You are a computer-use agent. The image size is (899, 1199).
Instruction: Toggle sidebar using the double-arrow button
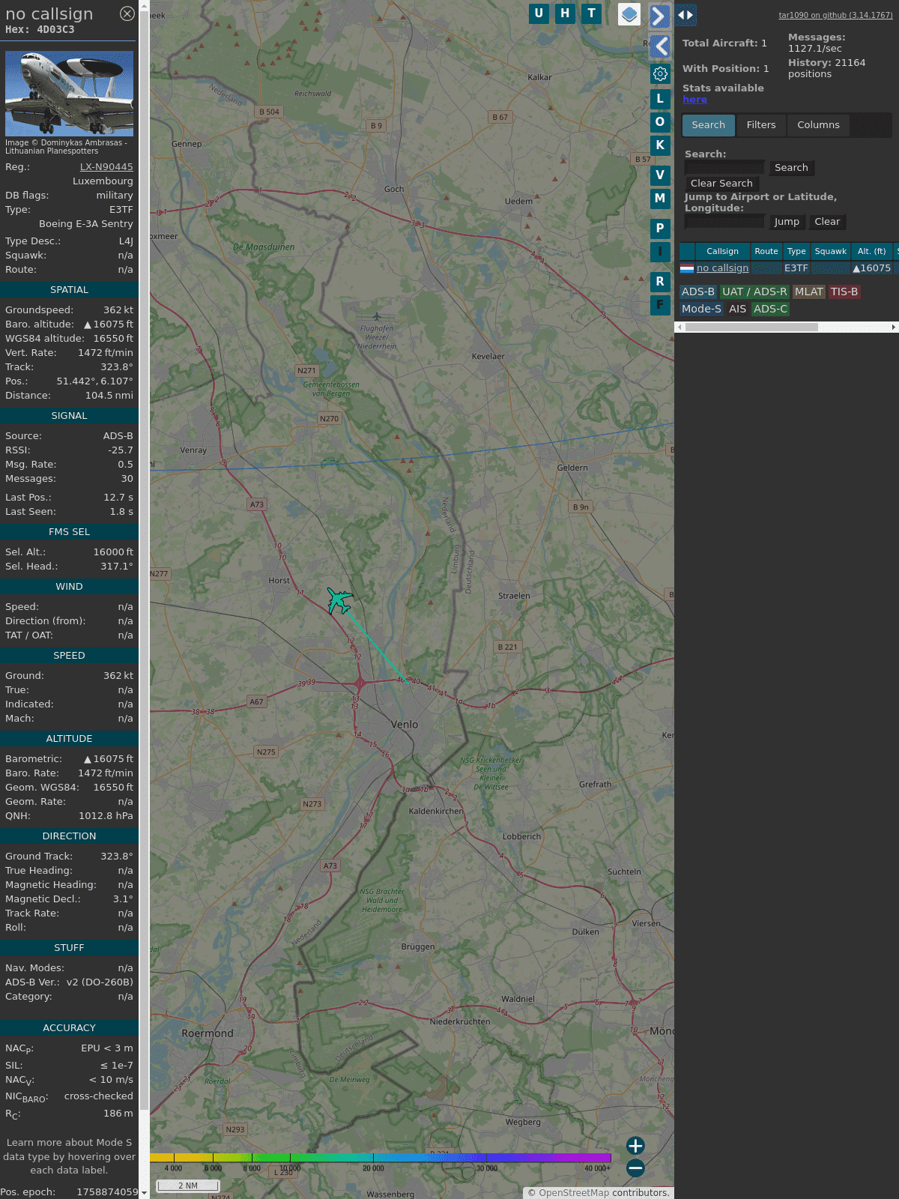coord(685,15)
